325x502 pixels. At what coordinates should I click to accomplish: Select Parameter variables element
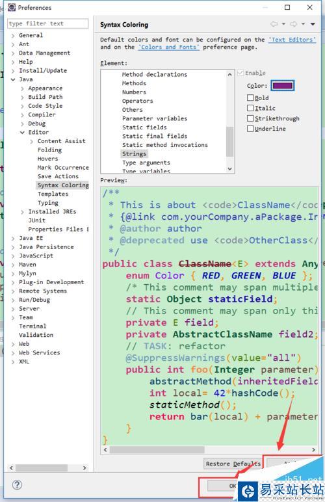click(x=155, y=118)
